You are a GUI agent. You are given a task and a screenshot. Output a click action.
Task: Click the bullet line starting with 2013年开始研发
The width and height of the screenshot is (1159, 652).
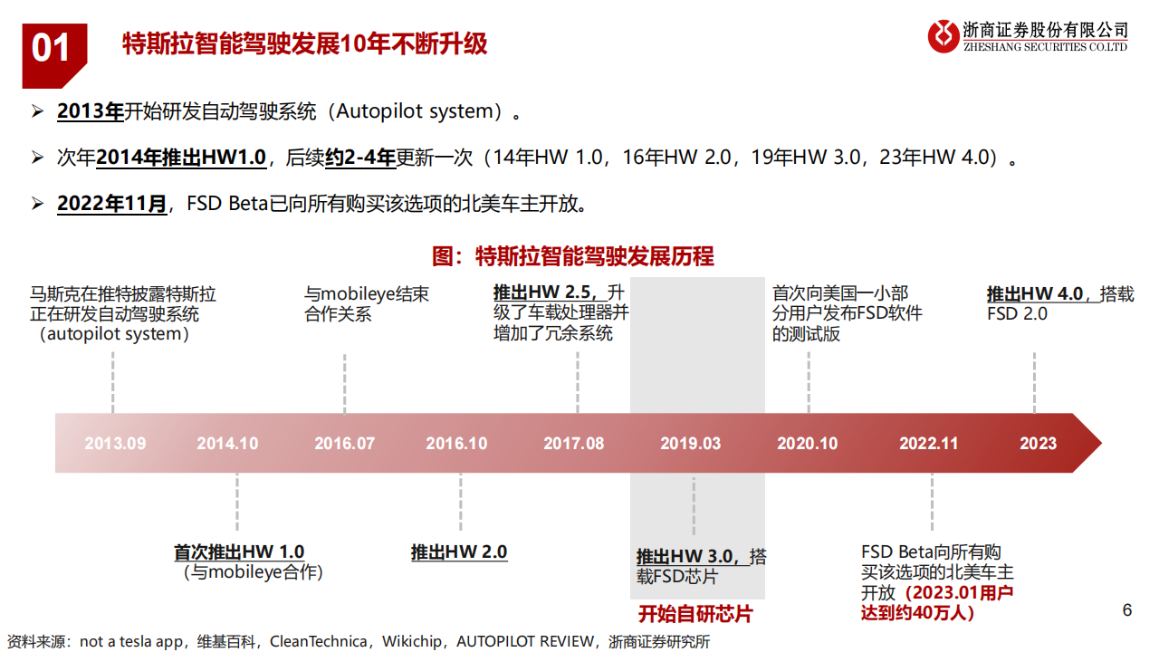click(x=276, y=111)
